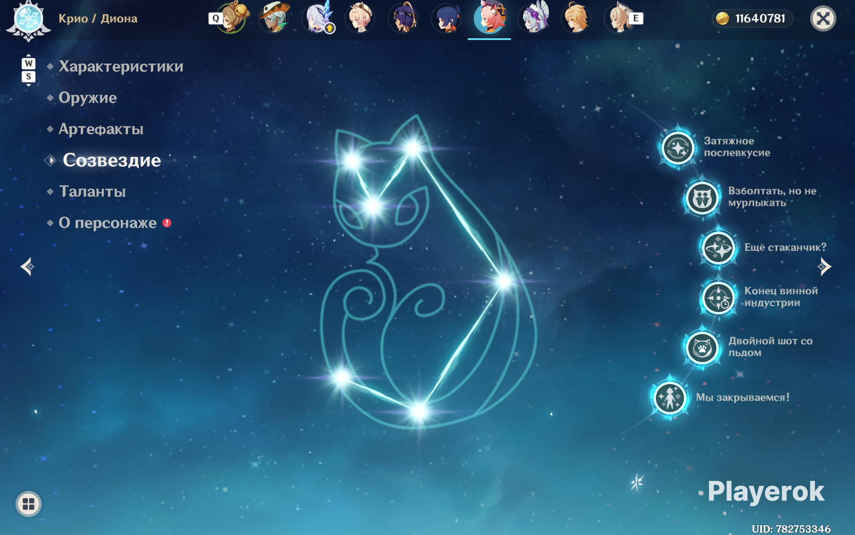Select the white-haired avatar with blue crystal hairpiece

tap(318, 18)
